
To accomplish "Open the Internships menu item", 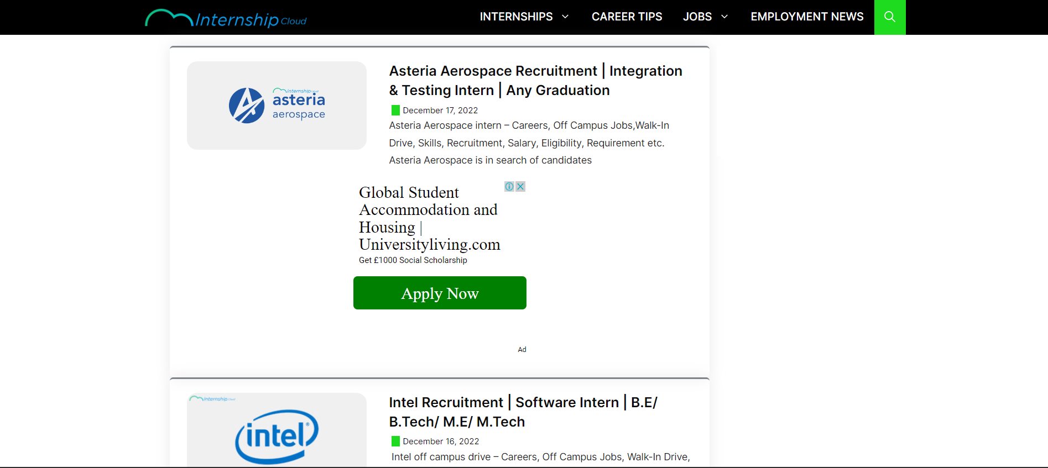I will [516, 17].
